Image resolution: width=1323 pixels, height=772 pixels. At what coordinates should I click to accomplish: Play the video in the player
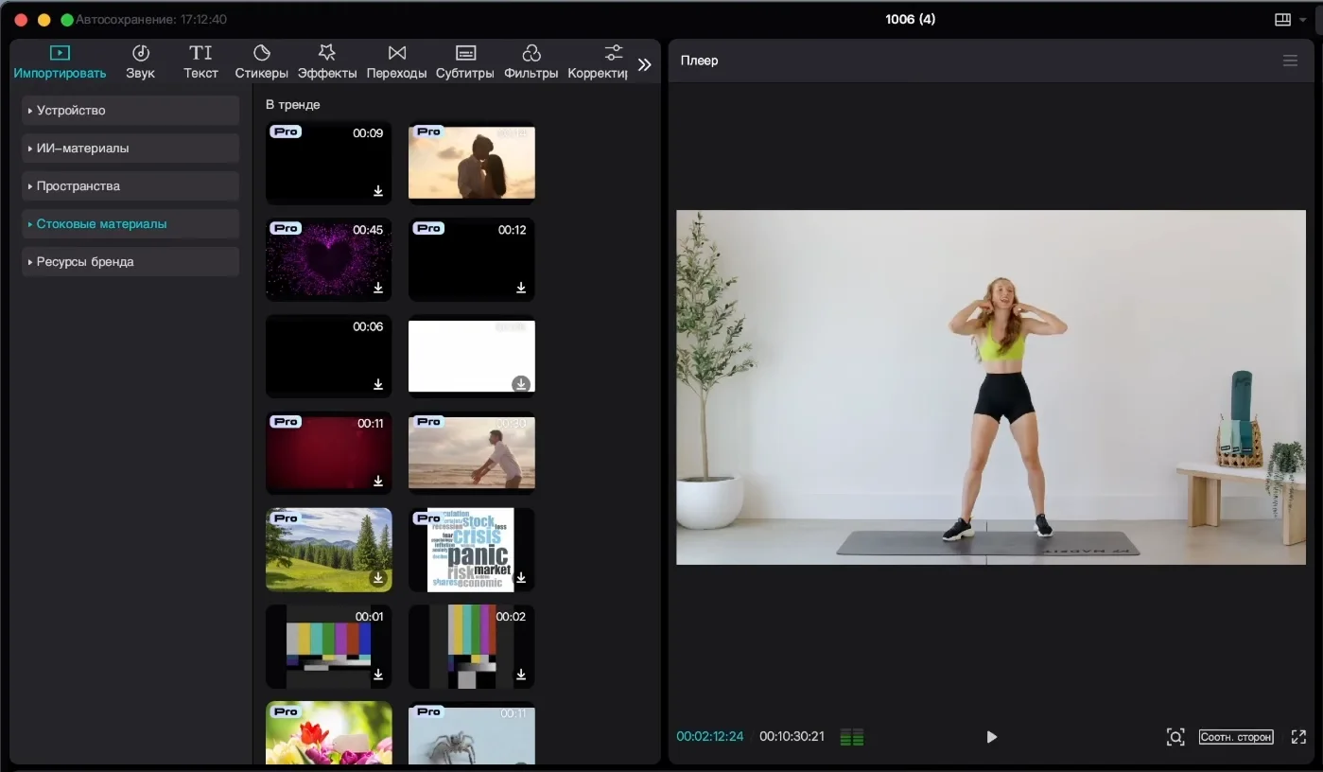tap(991, 737)
